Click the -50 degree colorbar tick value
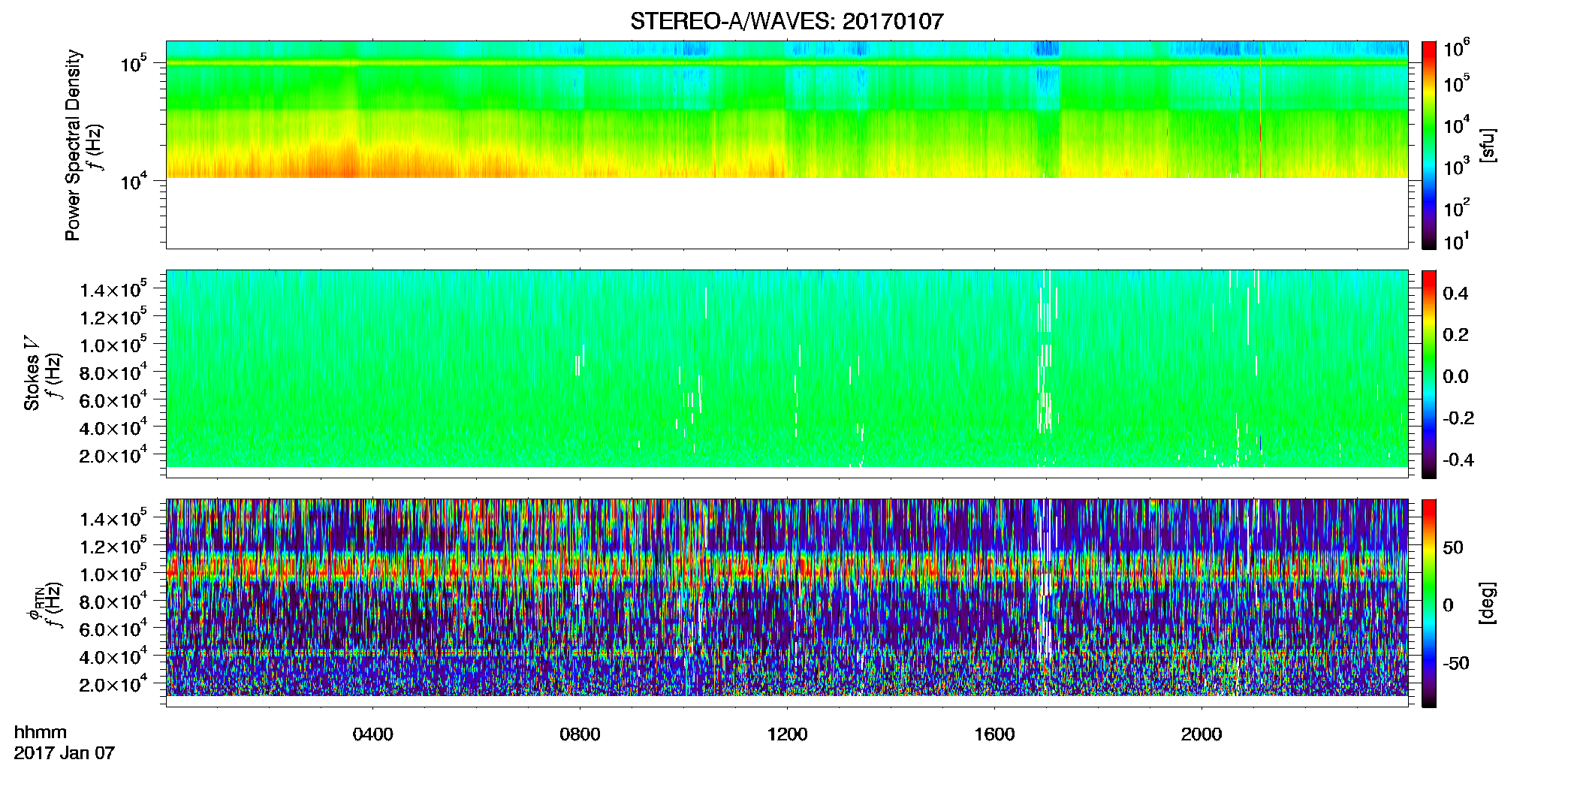Screen dimensions: 1574x811 1455,664
